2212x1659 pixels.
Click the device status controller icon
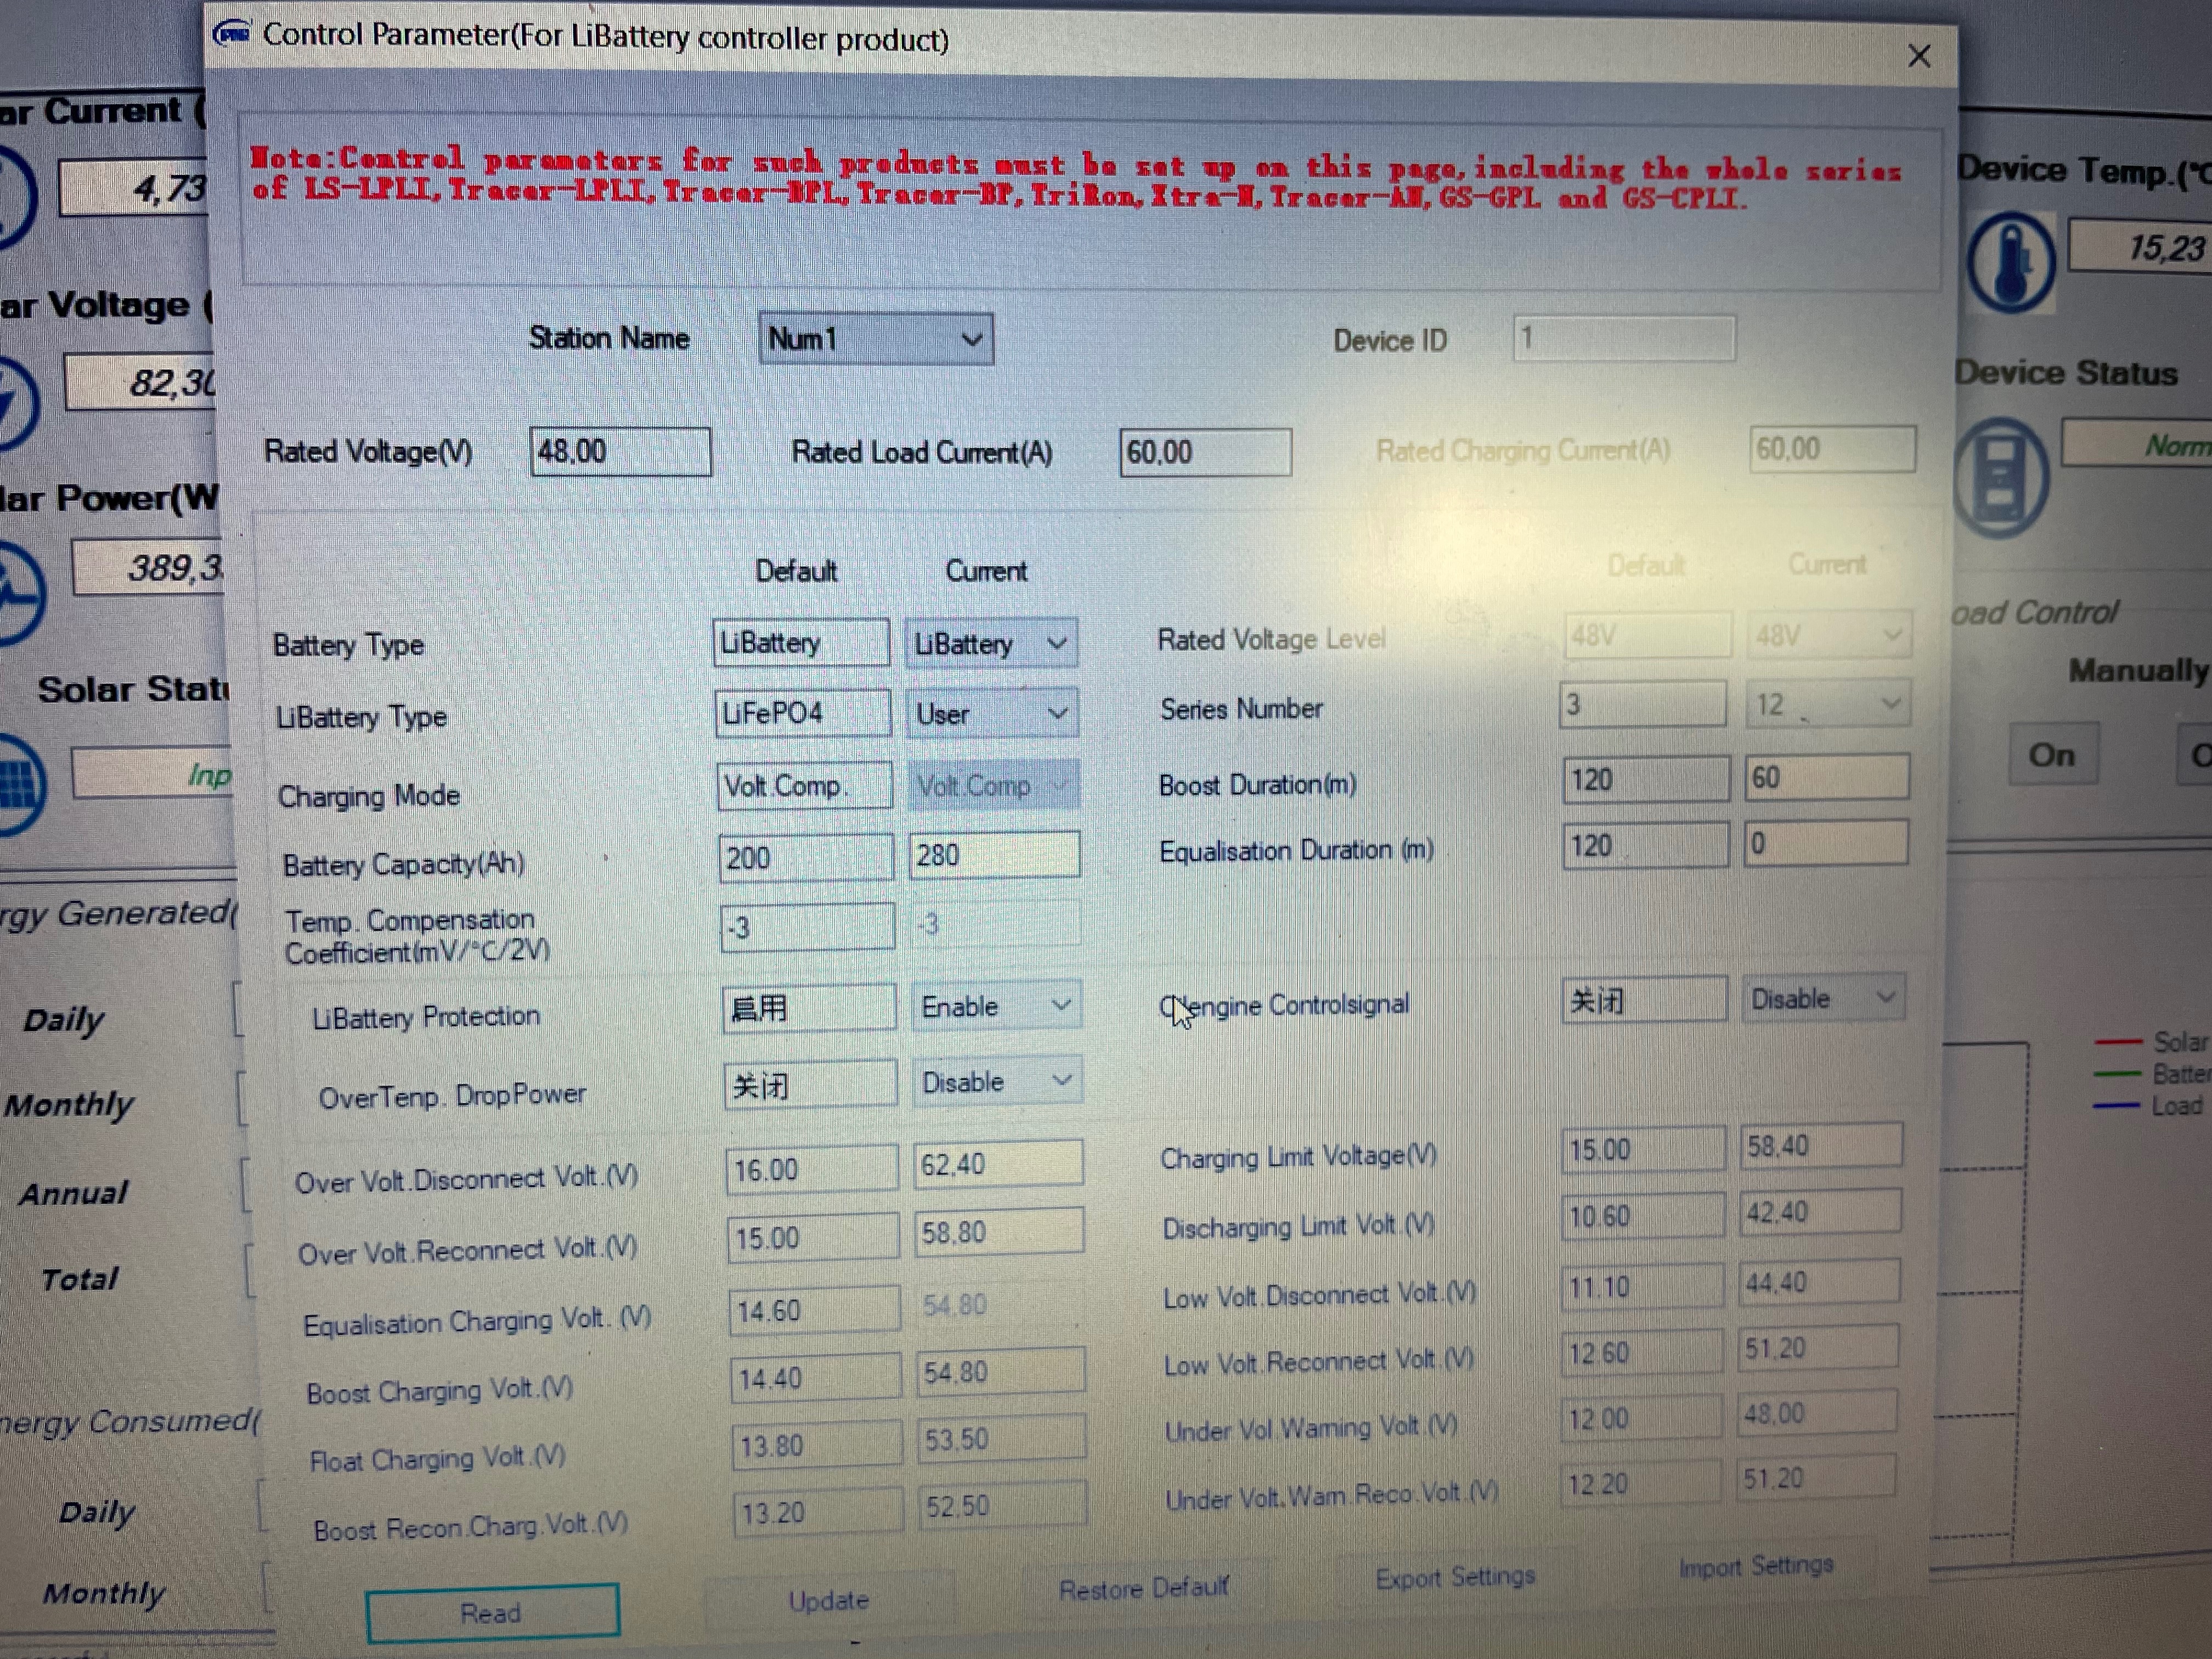point(2001,478)
